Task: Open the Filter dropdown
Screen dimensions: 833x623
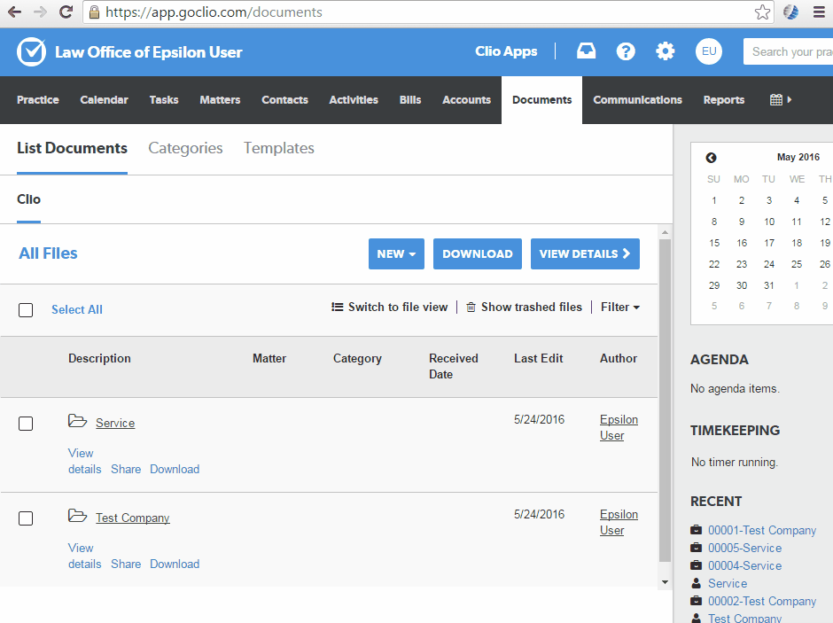Action: click(x=620, y=307)
